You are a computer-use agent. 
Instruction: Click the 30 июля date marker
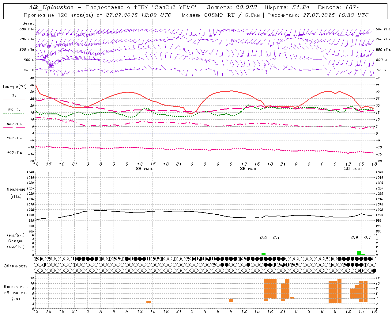point(353,169)
